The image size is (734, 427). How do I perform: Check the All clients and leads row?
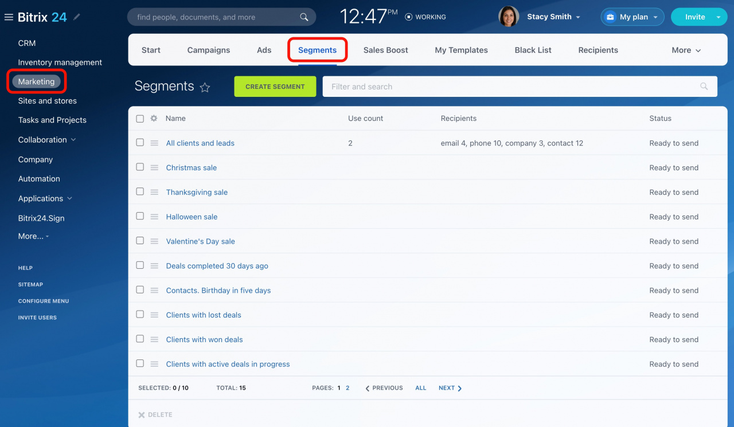click(140, 143)
